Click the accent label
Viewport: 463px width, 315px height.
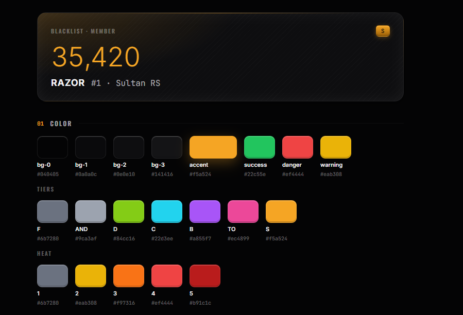click(199, 165)
